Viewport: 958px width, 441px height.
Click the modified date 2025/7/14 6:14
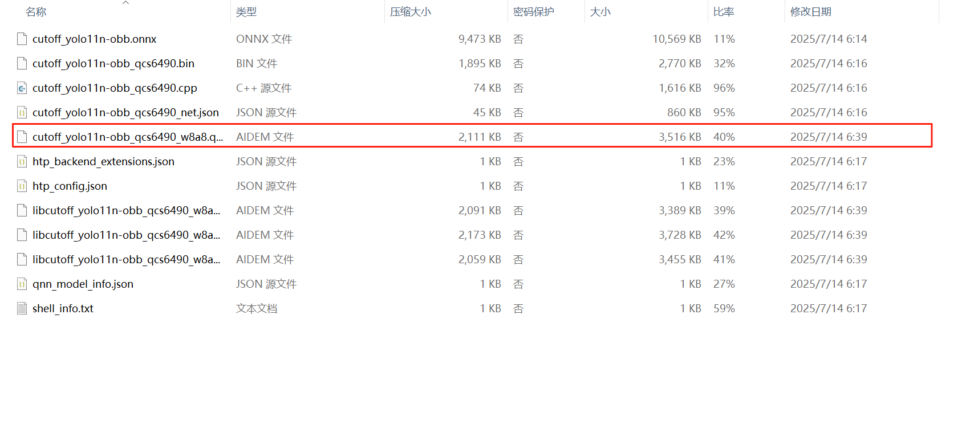click(x=829, y=39)
